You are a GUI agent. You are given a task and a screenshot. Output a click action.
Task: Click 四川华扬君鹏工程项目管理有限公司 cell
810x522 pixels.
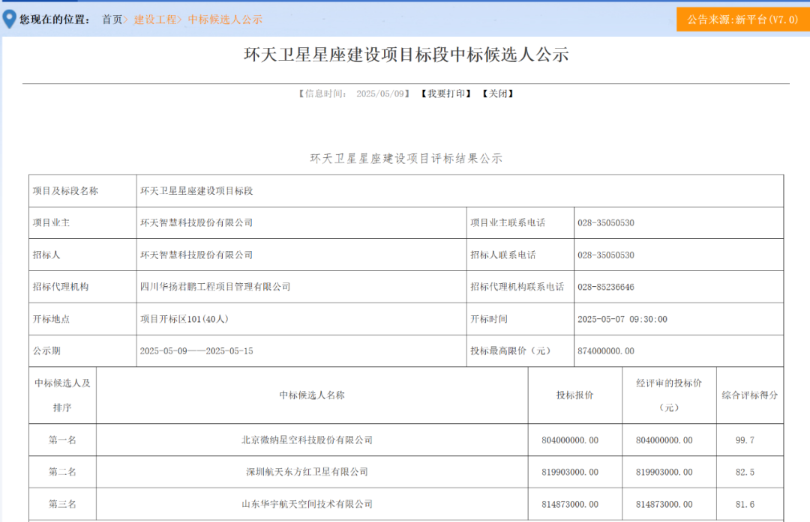[x=301, y=287]
